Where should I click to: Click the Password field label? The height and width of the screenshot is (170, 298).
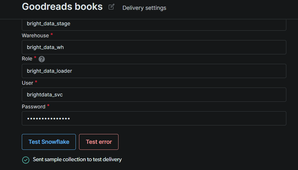[x=33, y=107]
